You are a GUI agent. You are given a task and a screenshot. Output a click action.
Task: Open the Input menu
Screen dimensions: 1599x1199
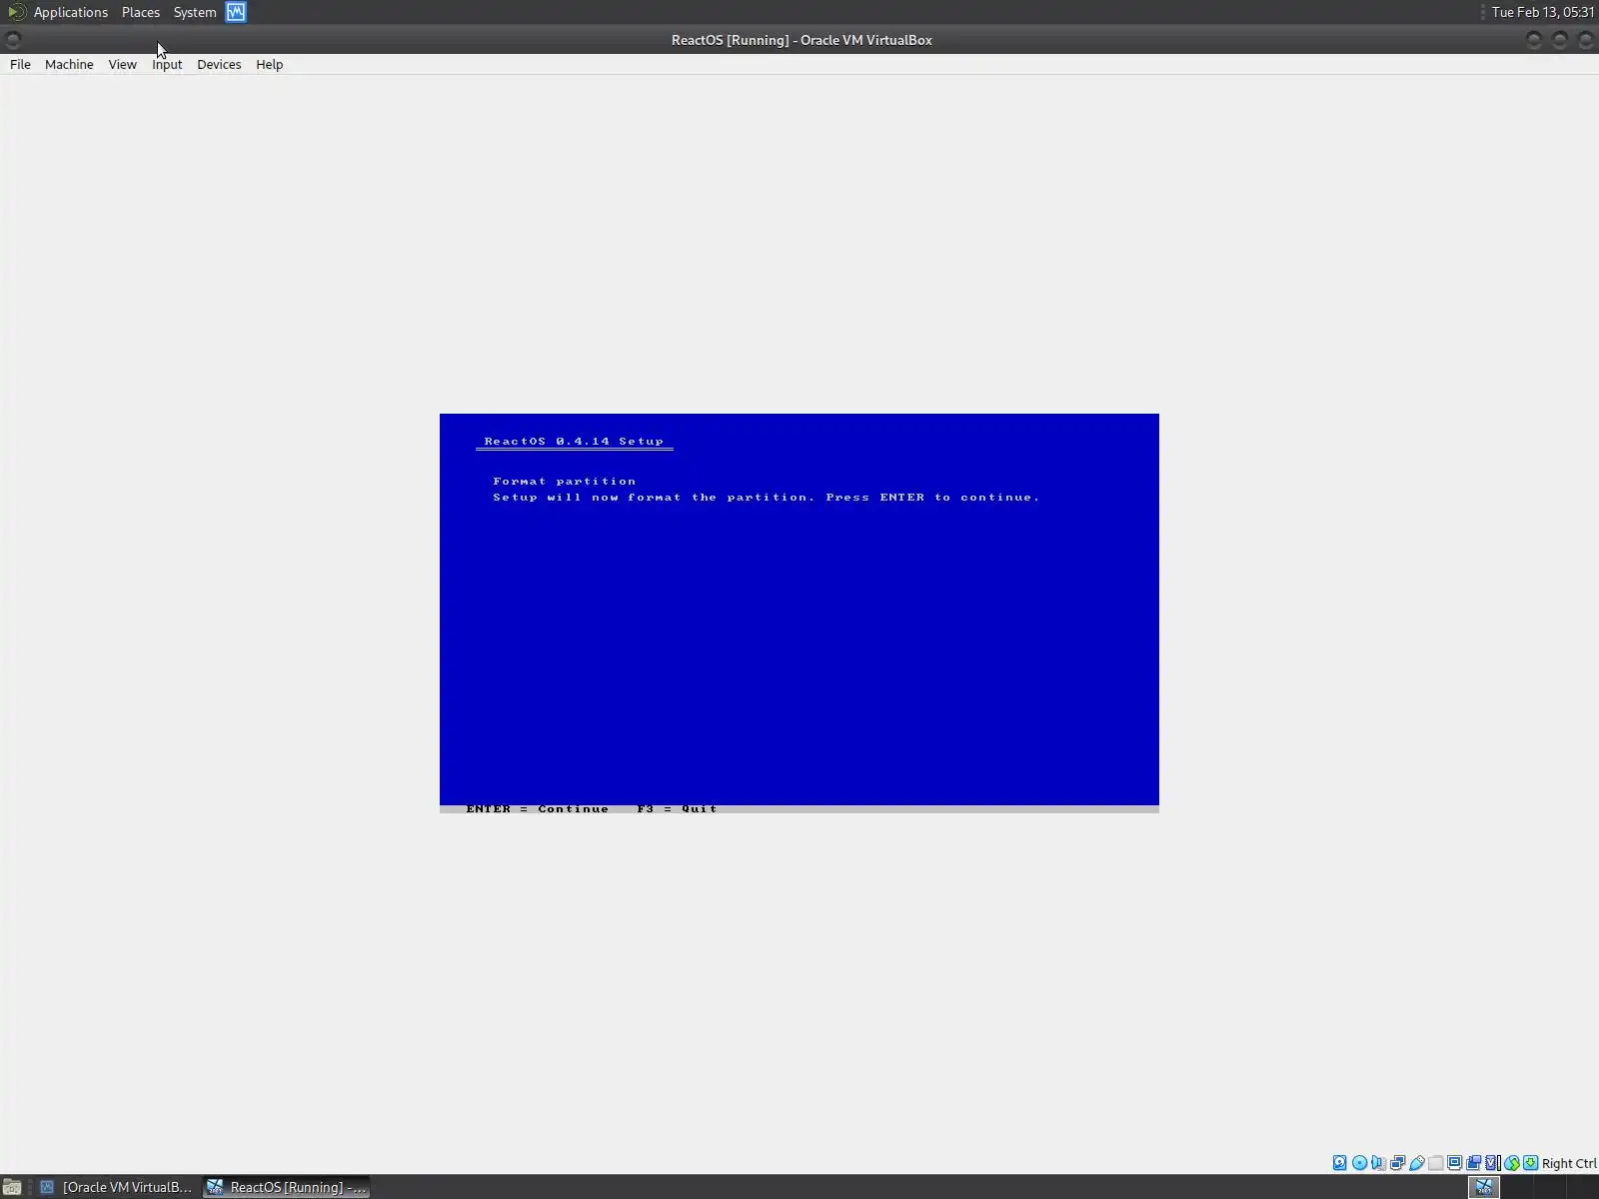coord(167,64)
